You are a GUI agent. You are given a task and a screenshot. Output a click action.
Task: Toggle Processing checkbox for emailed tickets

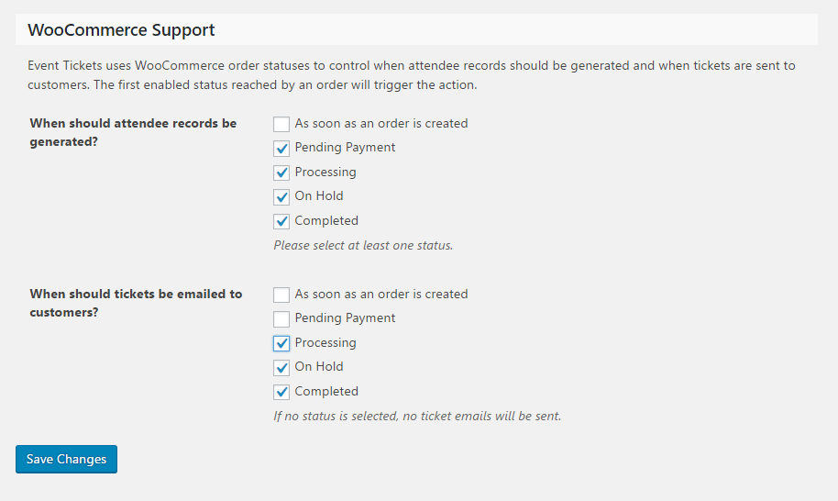(281, 343)
